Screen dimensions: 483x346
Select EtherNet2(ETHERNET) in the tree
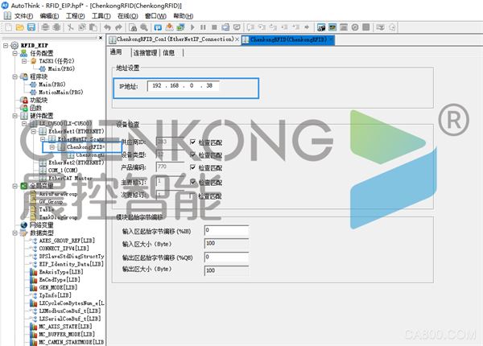[x=76, y=163]
